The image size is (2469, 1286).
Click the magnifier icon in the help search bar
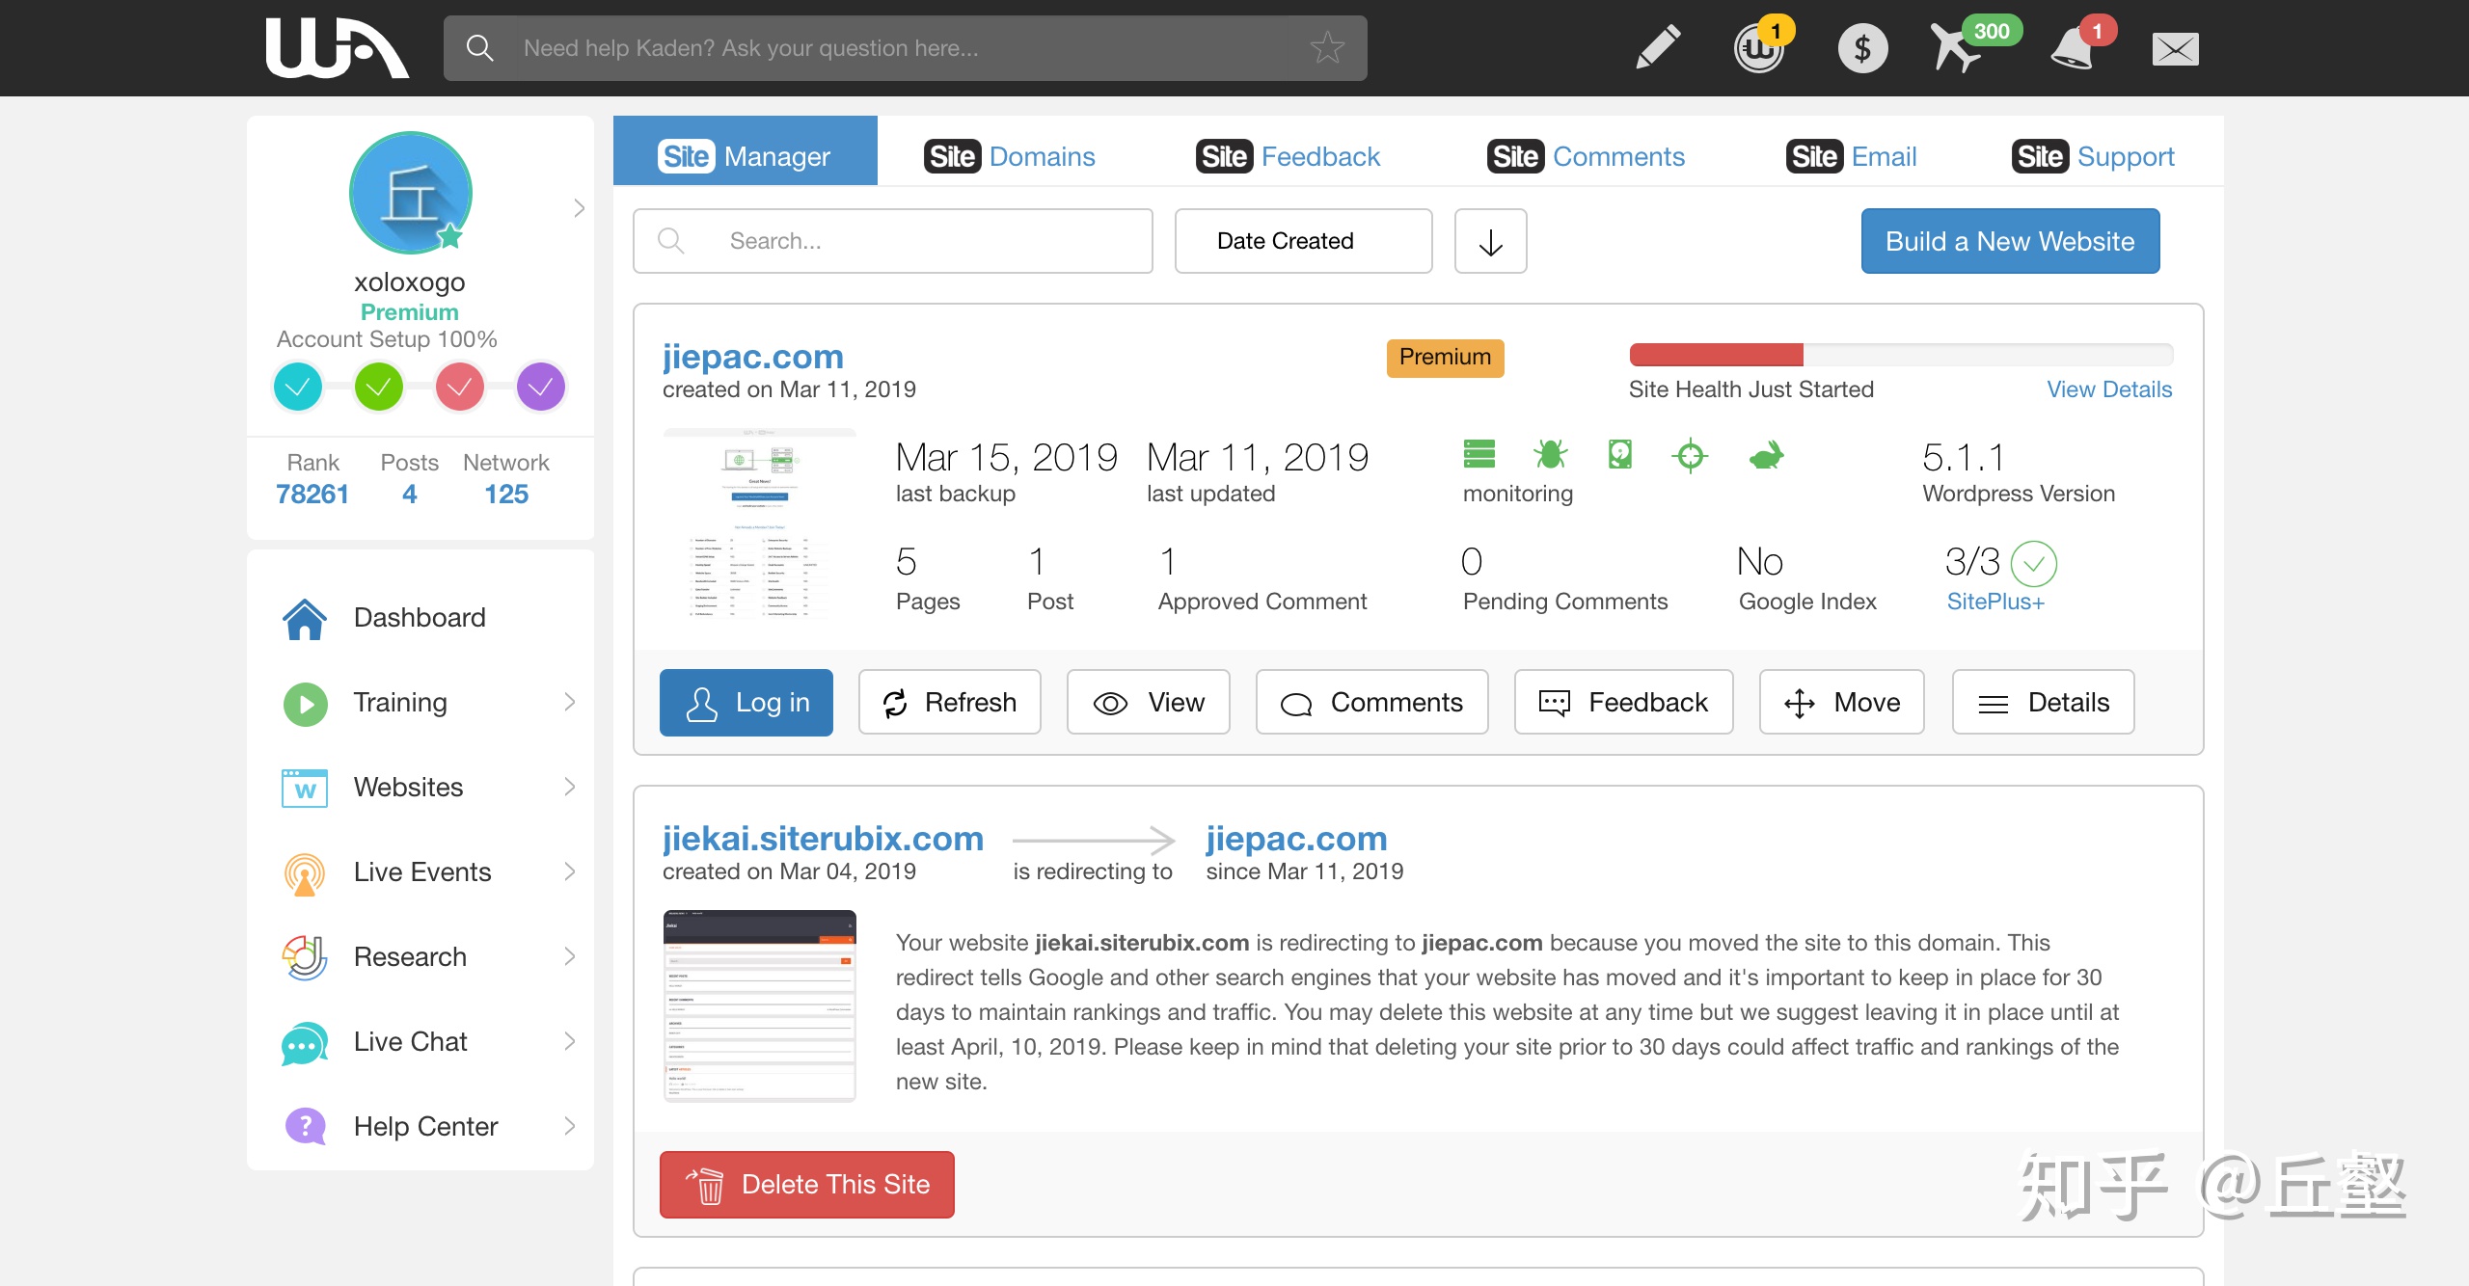479,48
